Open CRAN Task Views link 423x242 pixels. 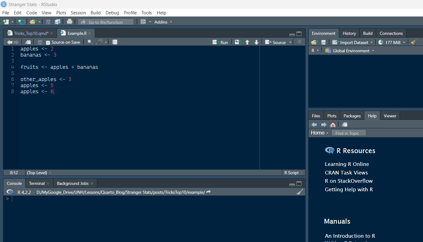(x=346, y=173)
